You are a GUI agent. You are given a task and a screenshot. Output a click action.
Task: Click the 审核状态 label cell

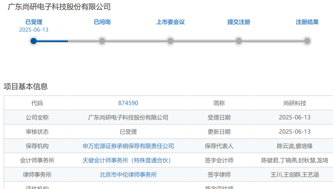point(37,132)
